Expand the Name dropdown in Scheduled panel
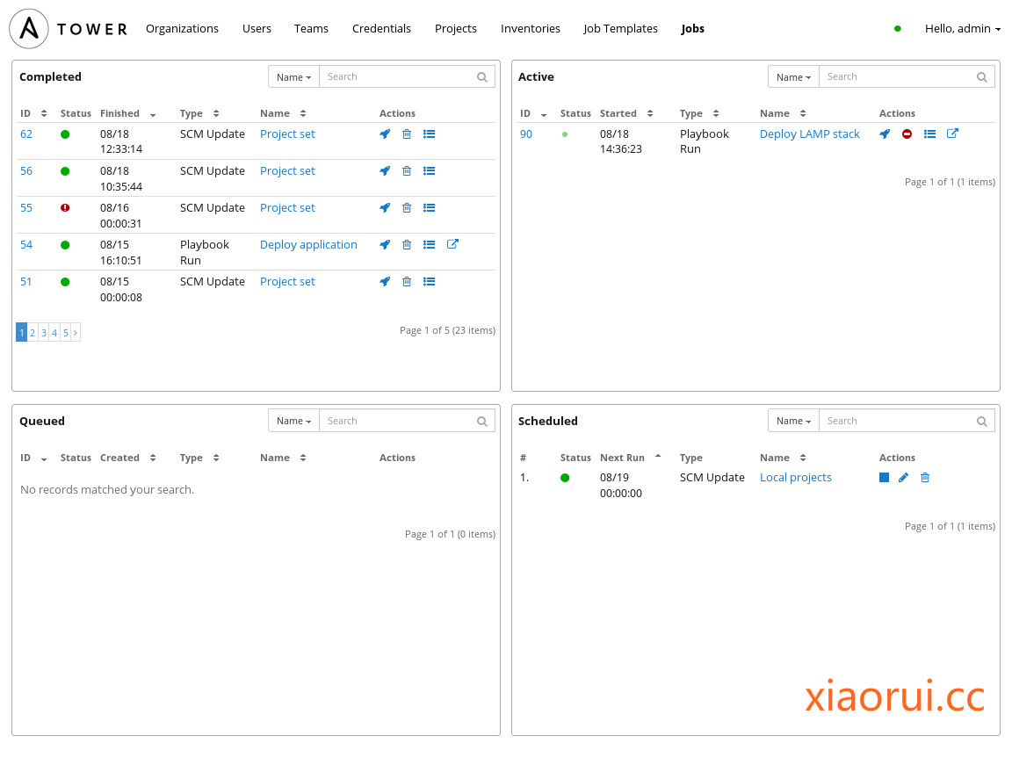The height and width of the screenshot is (758, 1012). coord(793,422)
